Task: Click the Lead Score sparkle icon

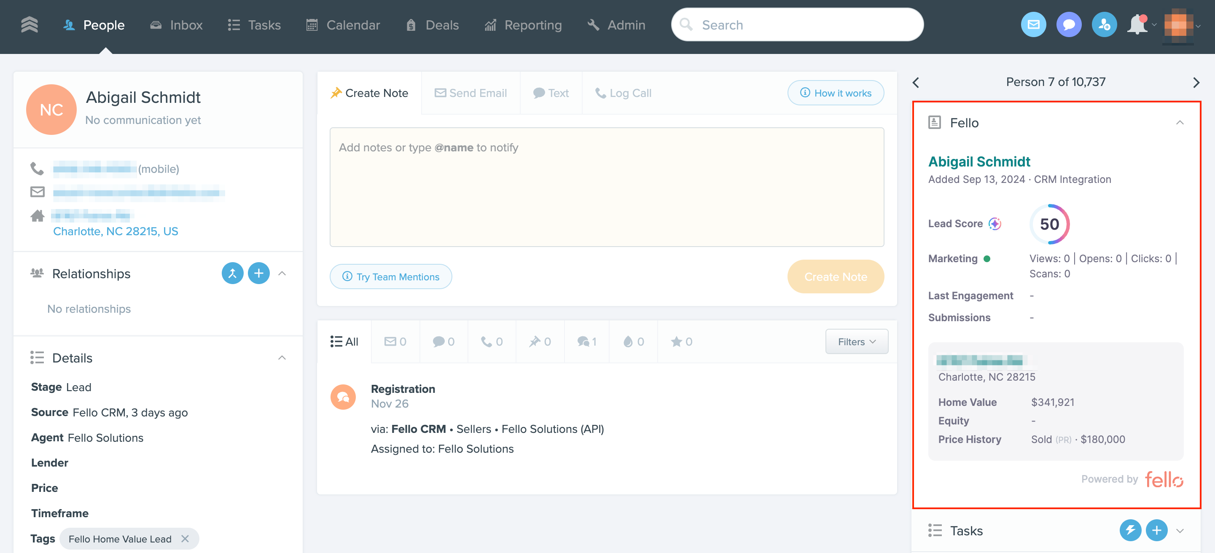Action: [x=995, y=223]
